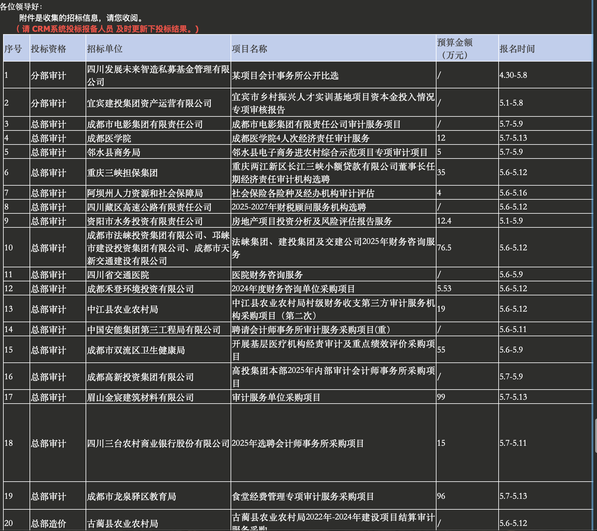Viewport: 597px width, 531px height.
Task: Click budget cell 12 for 成都医学院
Action: [467, 138]
